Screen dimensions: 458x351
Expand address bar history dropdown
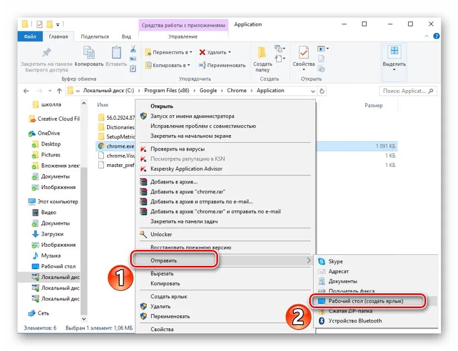point(313,91)
